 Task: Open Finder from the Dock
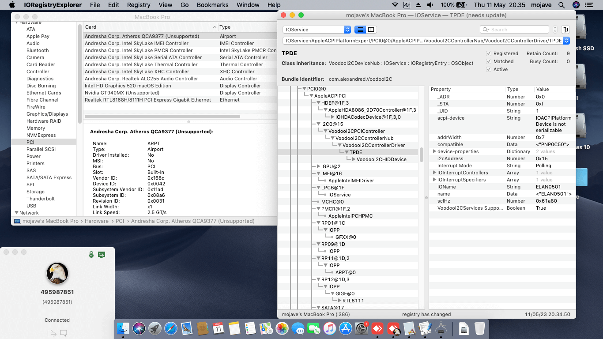(x=123, y=328)
